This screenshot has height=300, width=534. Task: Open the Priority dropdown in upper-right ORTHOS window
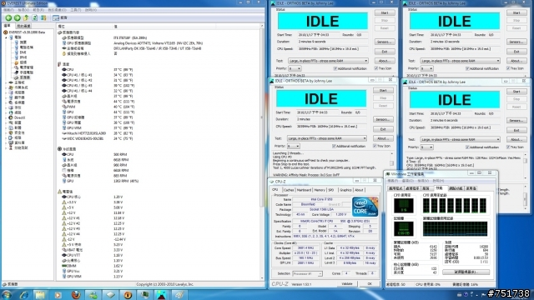pos(427,68)
